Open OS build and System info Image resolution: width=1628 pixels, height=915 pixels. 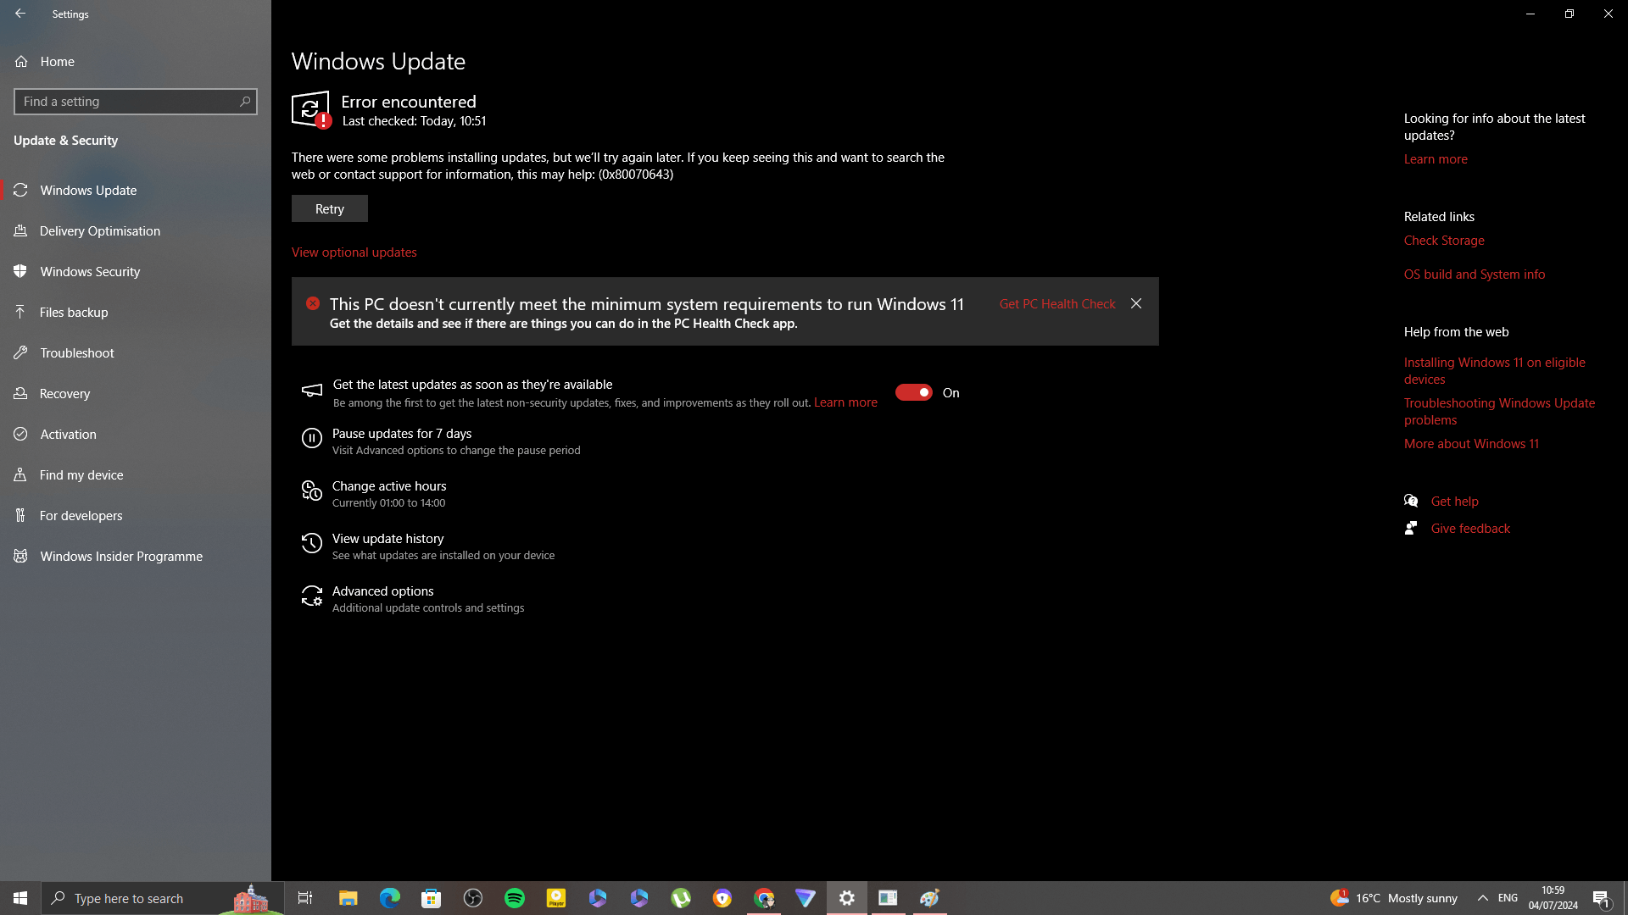click(1474, 274)
